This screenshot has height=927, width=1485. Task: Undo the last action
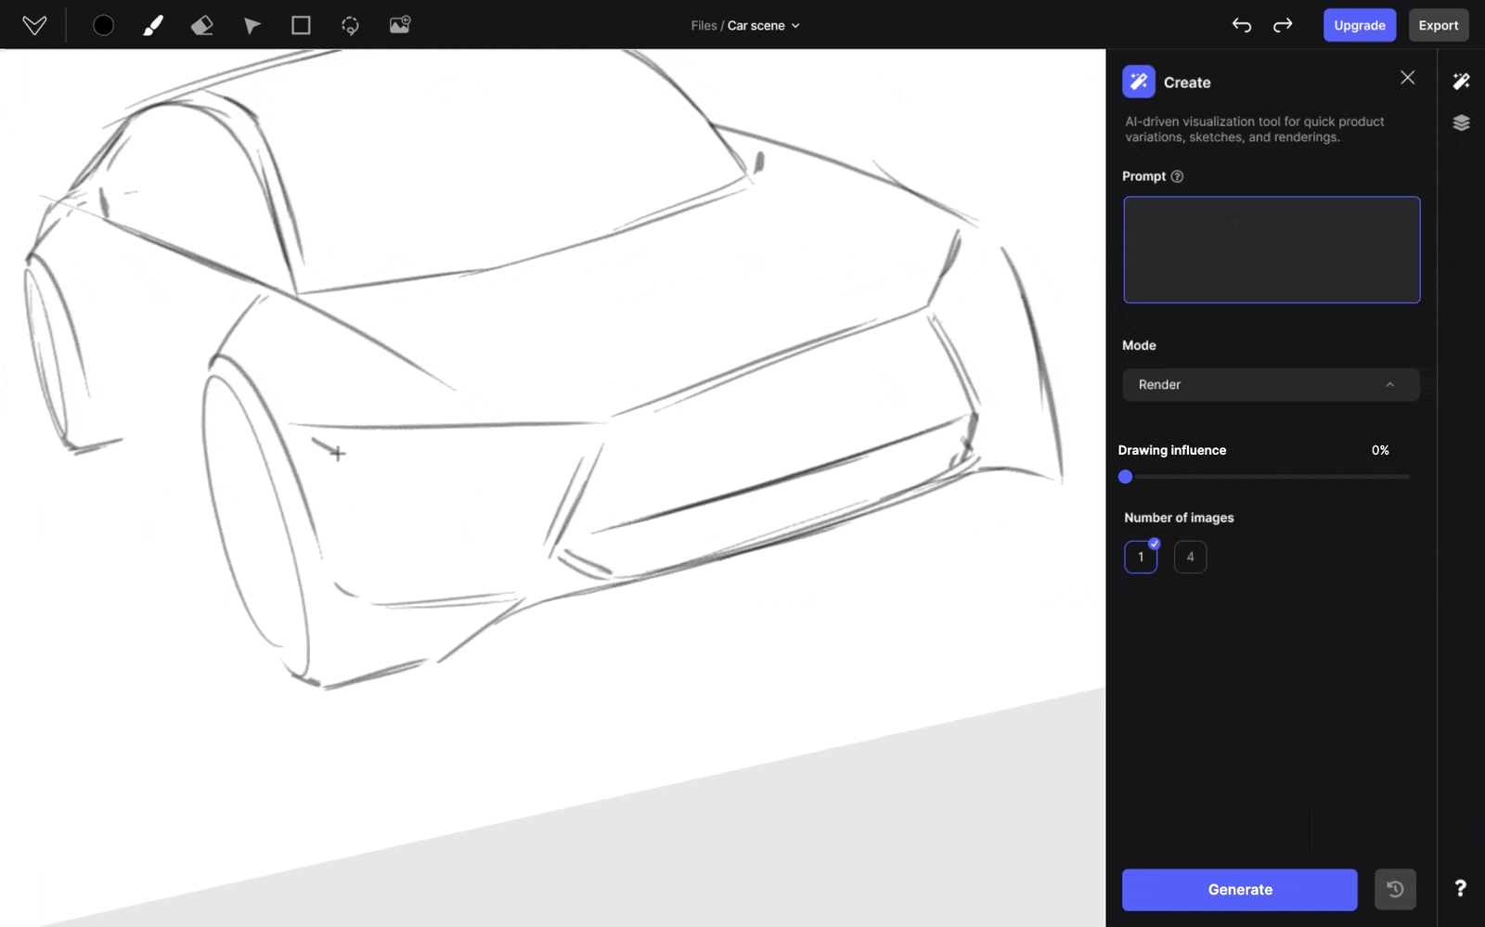pos(1241,25)
